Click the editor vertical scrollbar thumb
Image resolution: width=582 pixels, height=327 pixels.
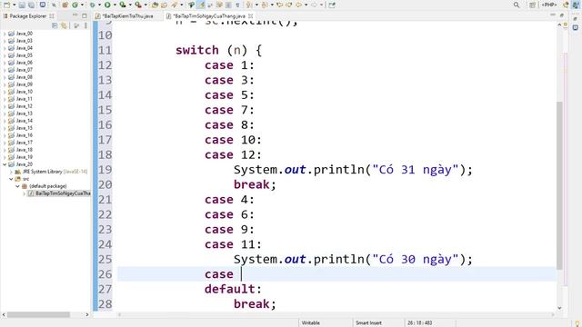coord(560,185)
